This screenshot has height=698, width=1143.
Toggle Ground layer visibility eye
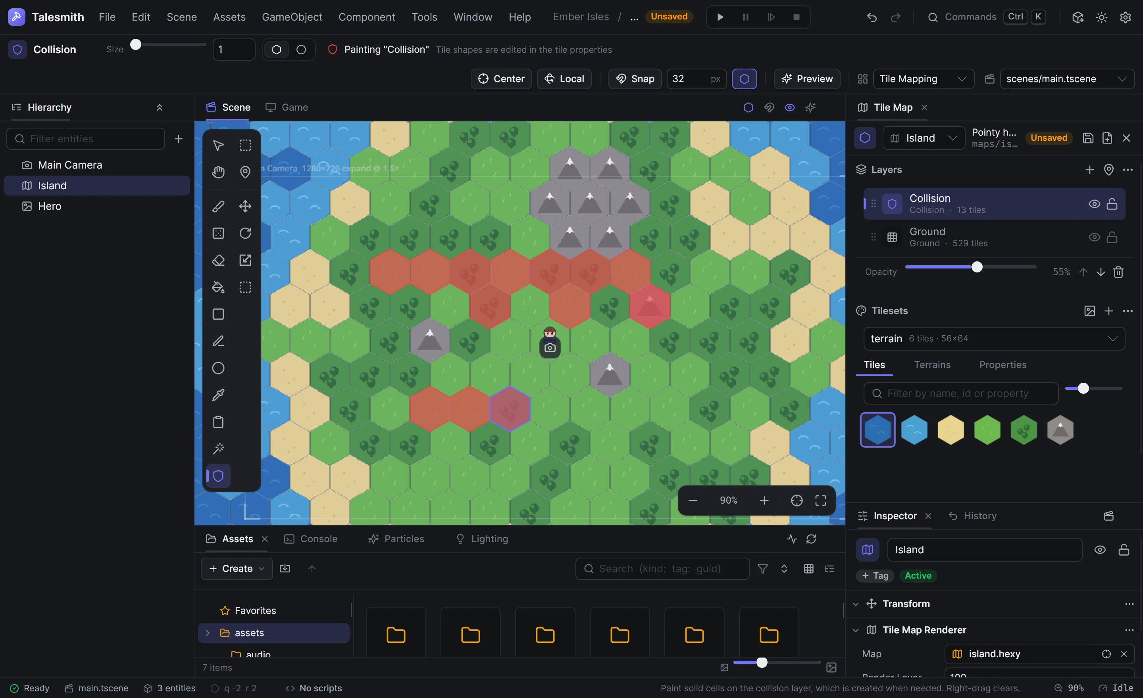point(1094,237)
